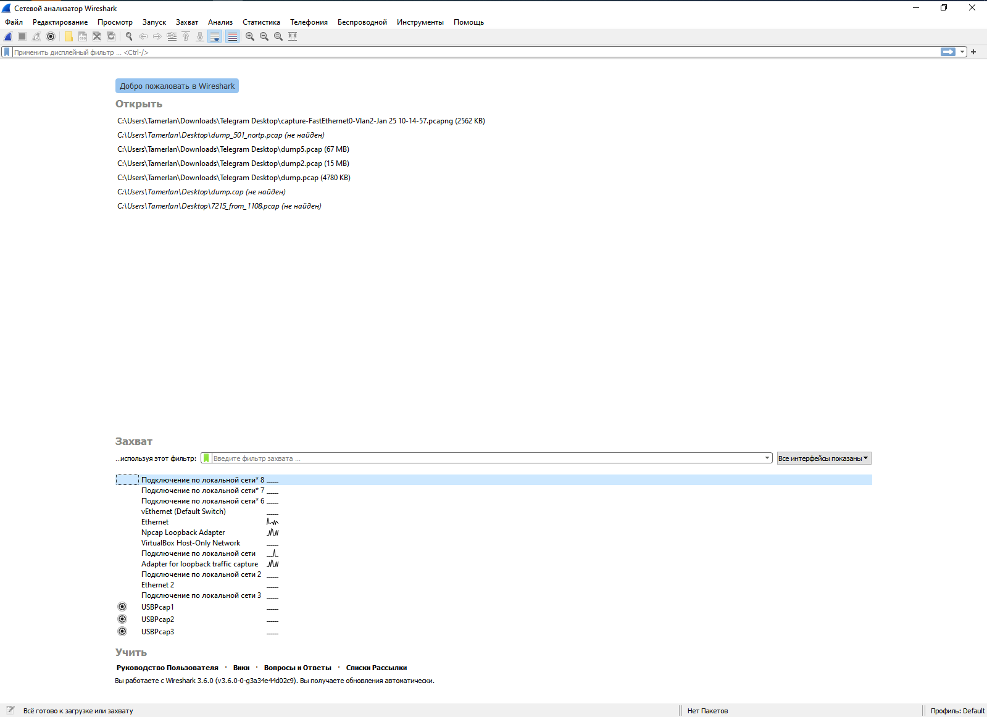The width and height of the screenshot is (987, 717).
Task: Open USBPcap1 interface settings gear icon
Action: [122, 607]
